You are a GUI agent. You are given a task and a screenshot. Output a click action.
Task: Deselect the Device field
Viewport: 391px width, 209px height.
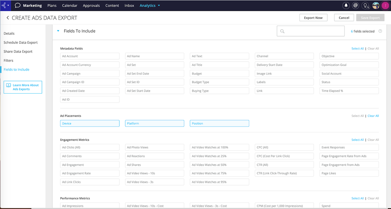click(90, 123)
